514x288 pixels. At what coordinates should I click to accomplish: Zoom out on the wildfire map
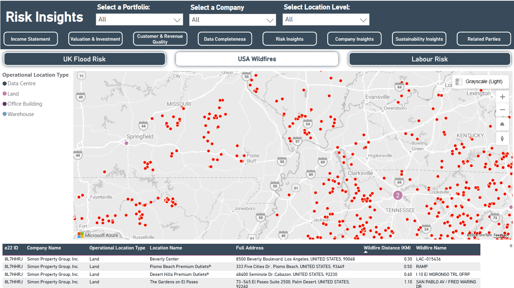pos(502,110)
